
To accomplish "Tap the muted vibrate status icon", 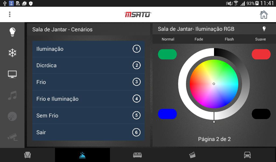I will click(229, 3).
